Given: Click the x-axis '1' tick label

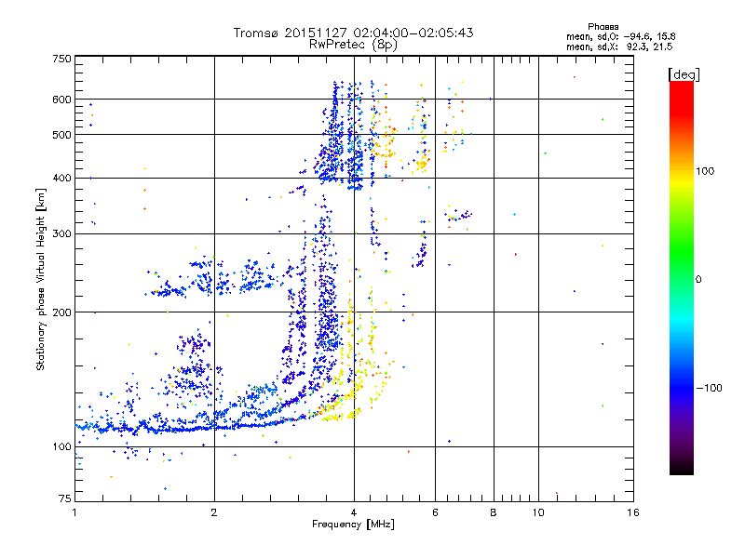Looking at the screenshot, I should (74, 512).
